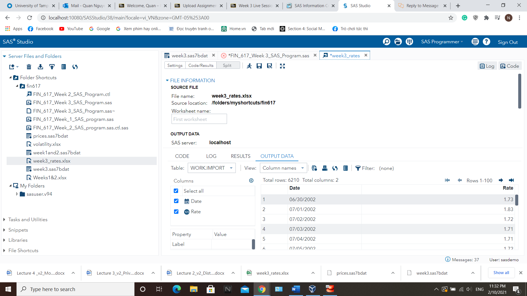Open the week3.sas7bdat editor tab
The height and width of the screenshot is (296, 527).
point(189,55)
